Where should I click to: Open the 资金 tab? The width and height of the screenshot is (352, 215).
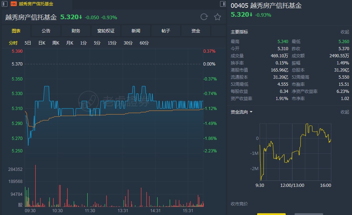pyautogui.click(x=195, y=31)
